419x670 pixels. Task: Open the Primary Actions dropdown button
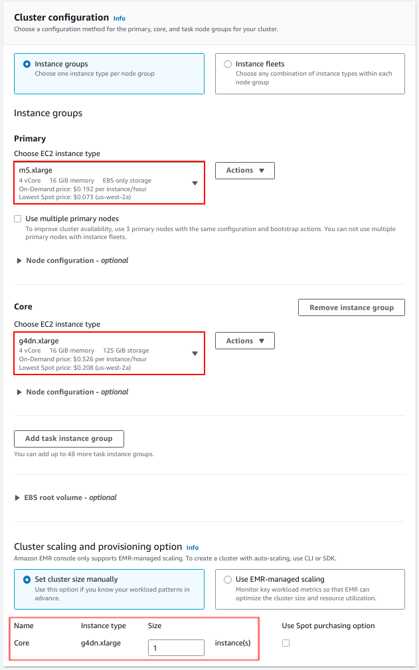(245, 171)
